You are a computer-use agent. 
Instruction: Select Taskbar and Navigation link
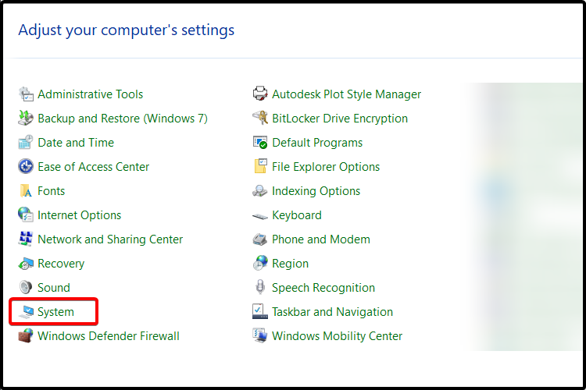[333, 312]
